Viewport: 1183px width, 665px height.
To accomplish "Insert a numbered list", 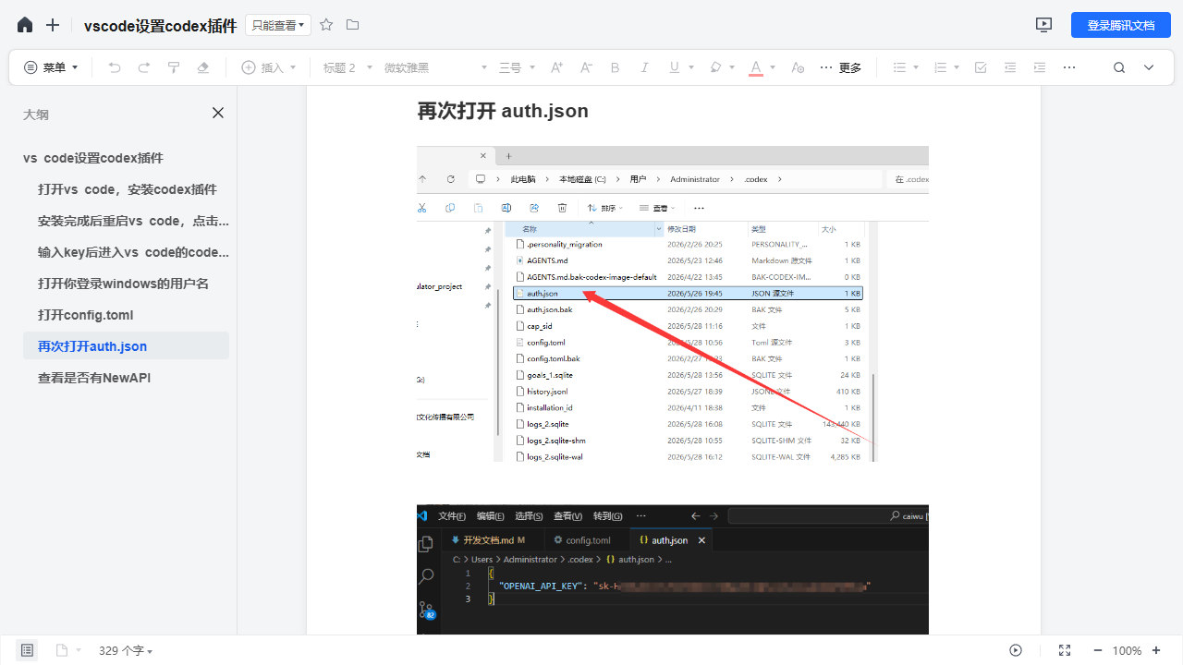I will 940,67.
